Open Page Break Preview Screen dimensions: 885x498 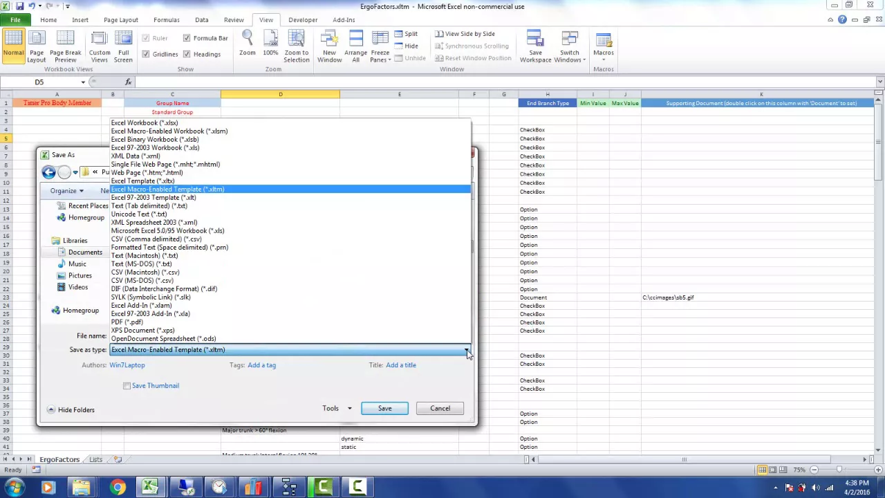click(x=66, y=46)
